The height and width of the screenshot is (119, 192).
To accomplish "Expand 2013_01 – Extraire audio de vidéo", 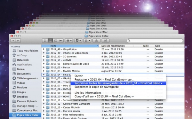I will coord(44,64).
